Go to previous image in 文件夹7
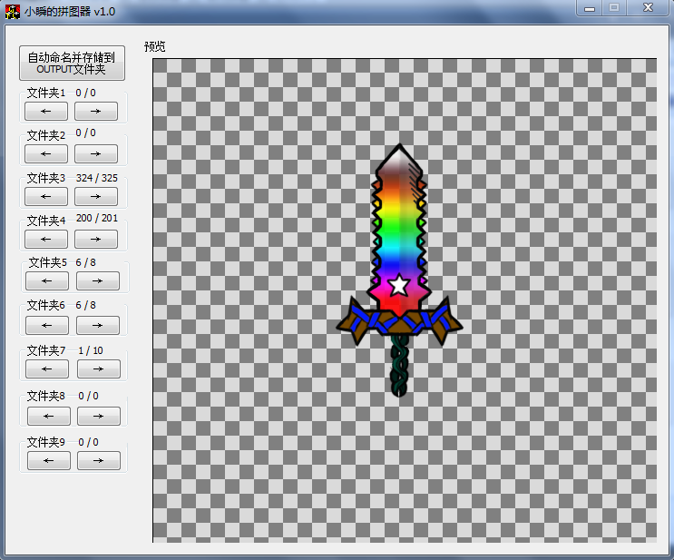The height and width of the screenshot is (560, 674). coord(47,369)
